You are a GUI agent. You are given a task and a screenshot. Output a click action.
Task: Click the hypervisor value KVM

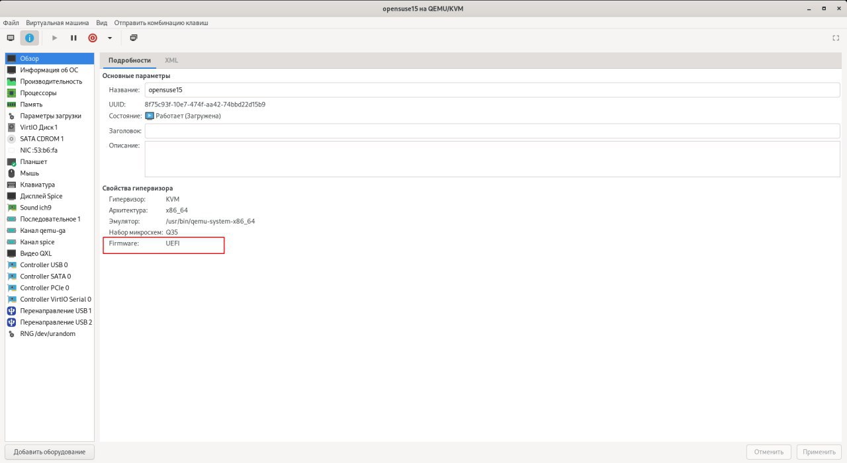(173, 198)
